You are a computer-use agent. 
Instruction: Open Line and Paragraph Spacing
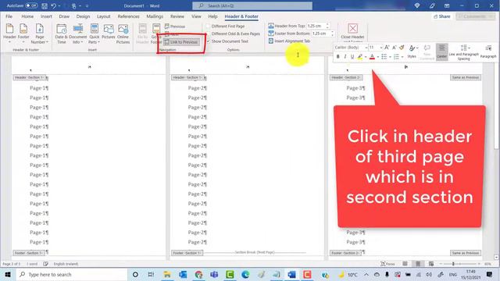click(463, 52)
